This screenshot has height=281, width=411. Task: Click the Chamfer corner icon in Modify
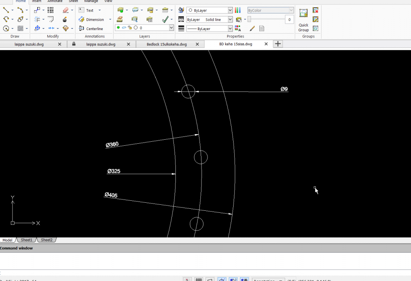click(x=50, y=19)
